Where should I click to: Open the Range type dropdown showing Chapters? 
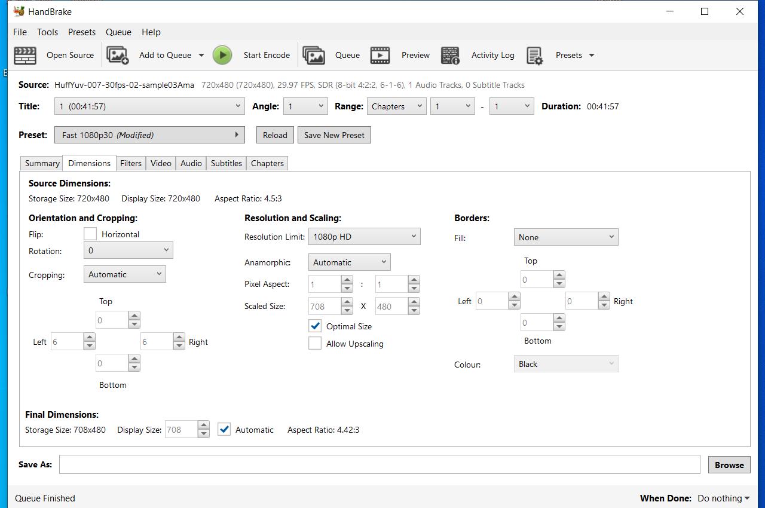tap(396, 106)
